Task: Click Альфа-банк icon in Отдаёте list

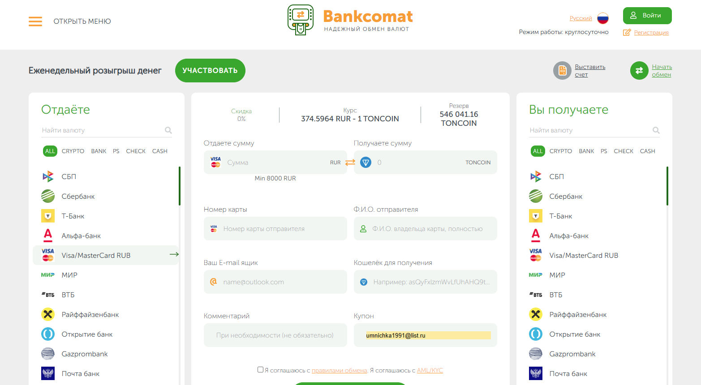Action: coord(48,235)
